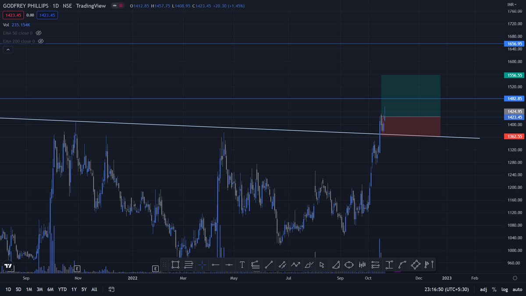Select the Horizontal Line tool

pyautogui.click(x=229, y=264)
